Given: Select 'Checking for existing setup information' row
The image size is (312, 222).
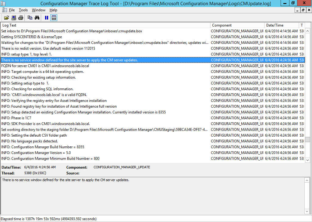Looking at the screenshot, I should (153, 77).
